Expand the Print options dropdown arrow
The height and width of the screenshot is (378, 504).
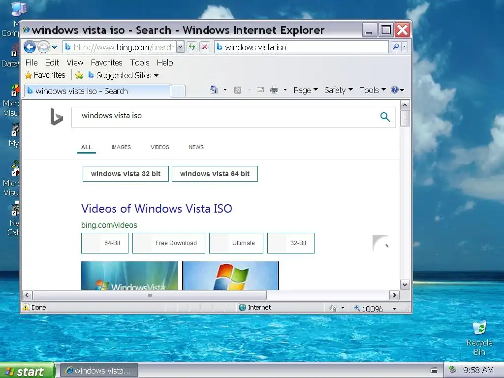(x=285, y=90)
